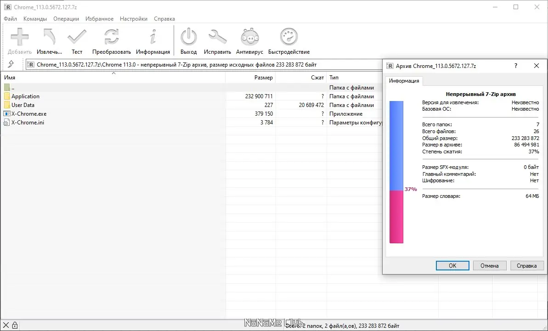This screenshot has width=548, height=331.
Task: Expand the Application folder
Action: coord(26,96)
